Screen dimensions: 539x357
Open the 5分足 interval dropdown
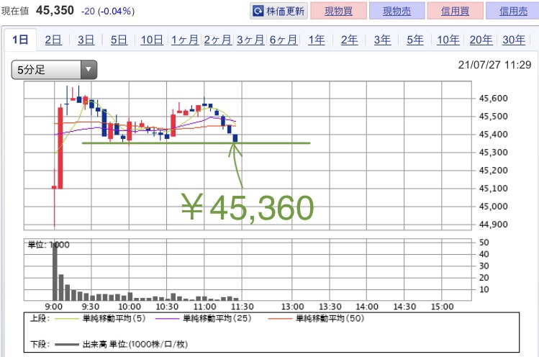(x=54, y=70)
